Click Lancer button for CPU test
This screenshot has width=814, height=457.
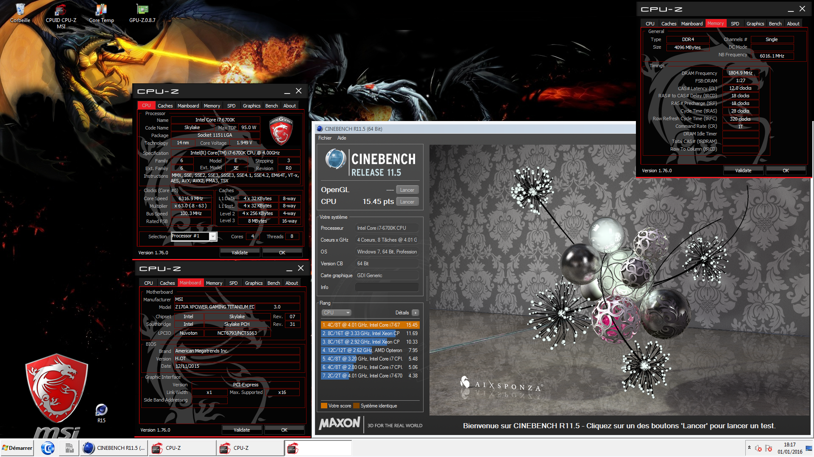pos(407,202)
